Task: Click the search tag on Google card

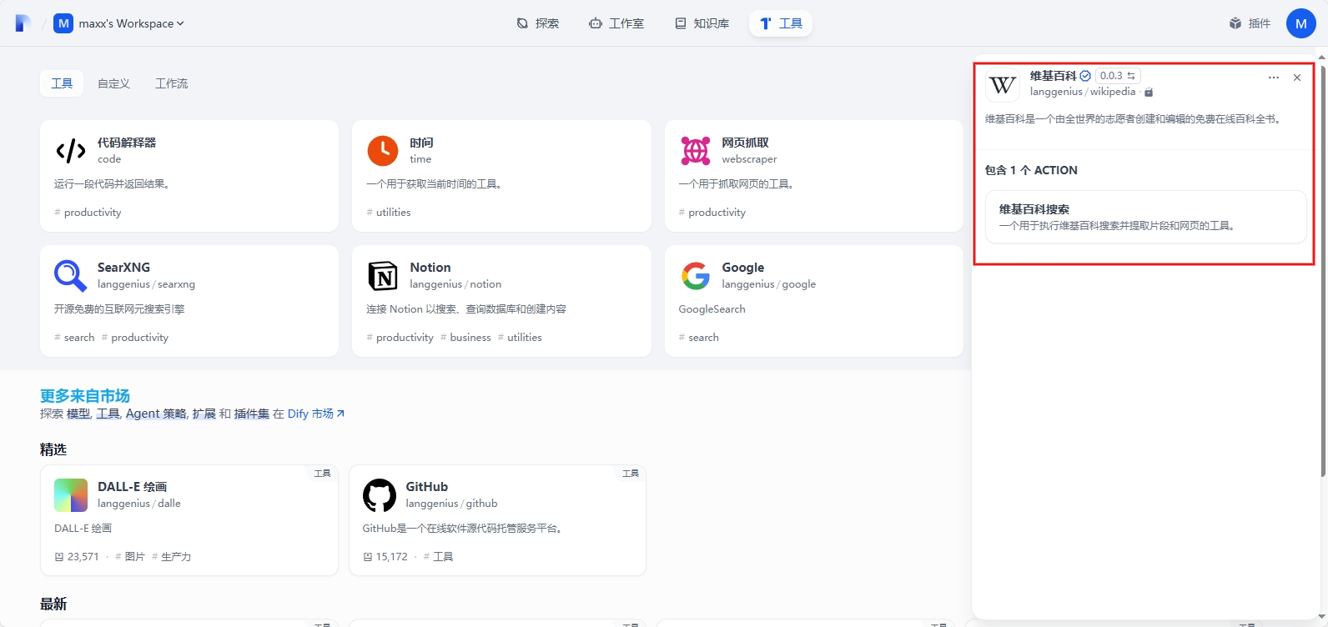Action: 699,338
